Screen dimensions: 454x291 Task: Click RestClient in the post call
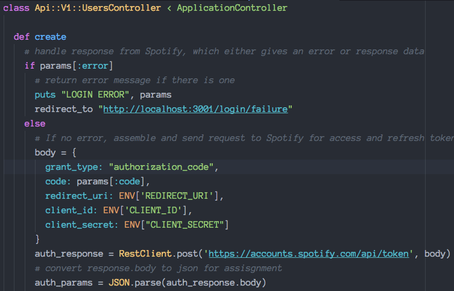pyautogui.click(x=145, y=254)
